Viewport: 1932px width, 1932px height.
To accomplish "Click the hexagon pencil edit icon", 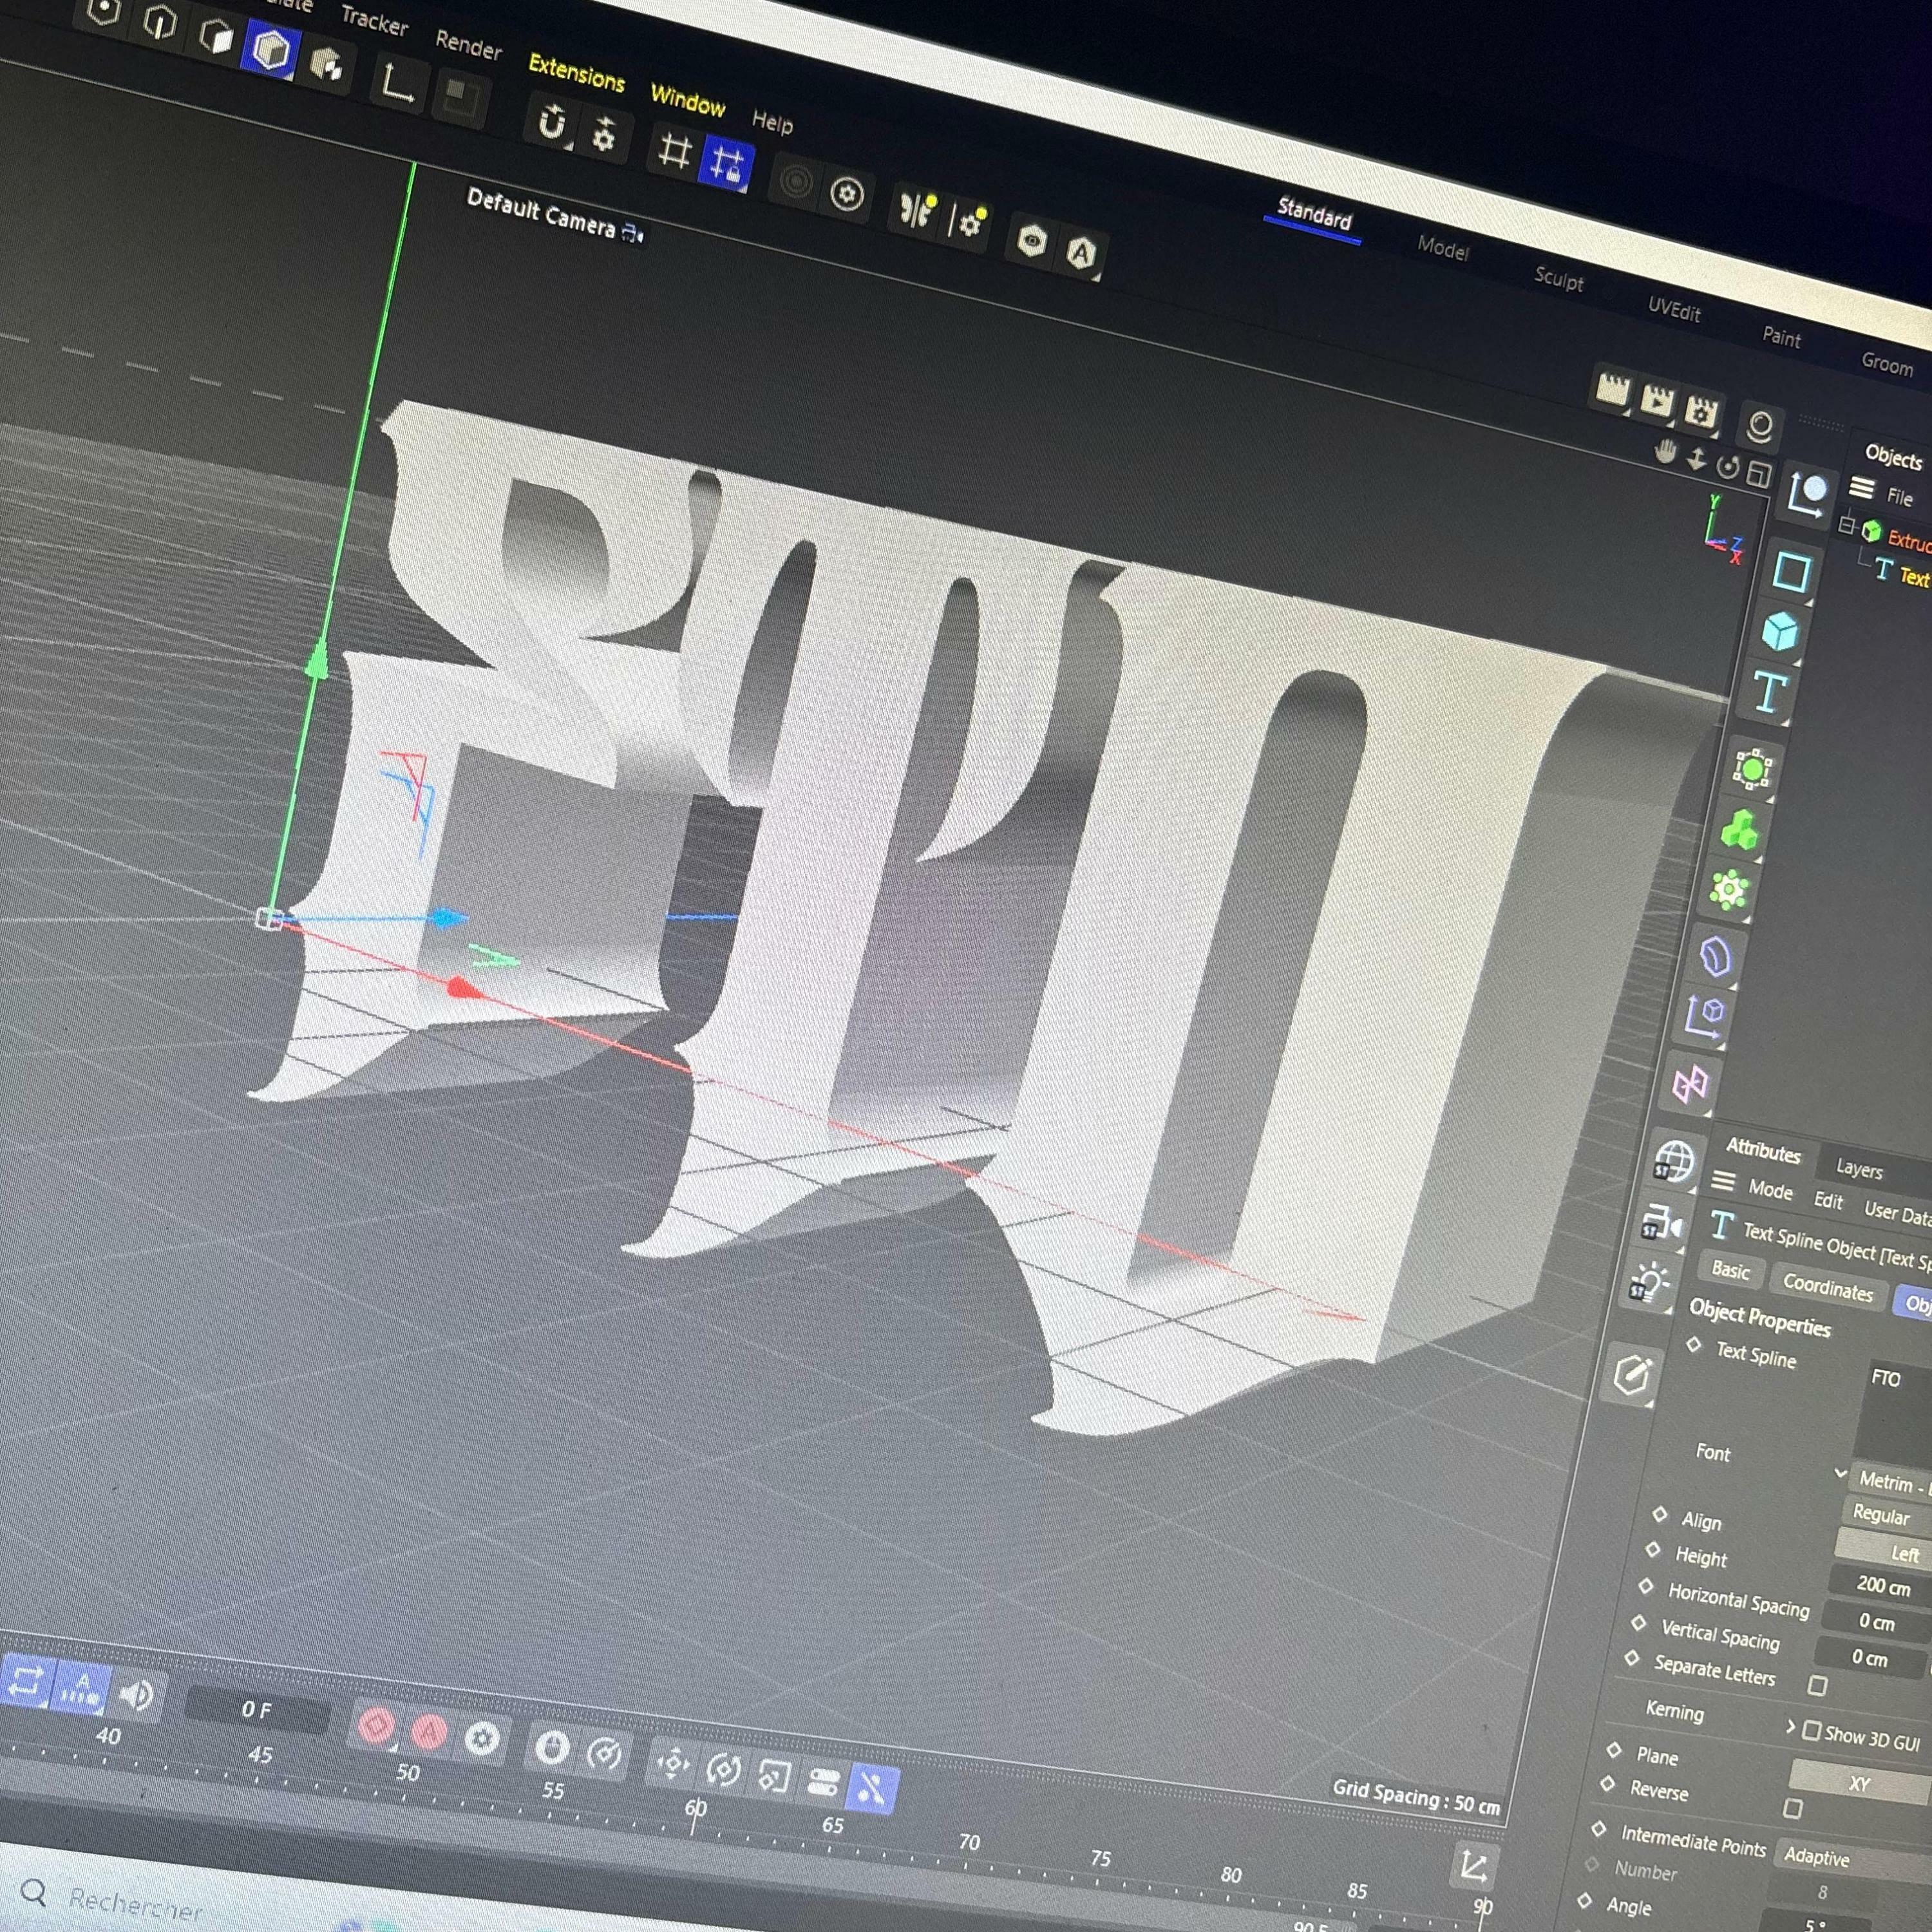I will click(x=1632, y=1376).
